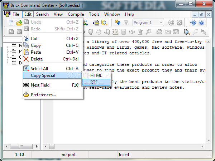
Task: Click the key icon in second toolbar
Action: coord(195,32)
